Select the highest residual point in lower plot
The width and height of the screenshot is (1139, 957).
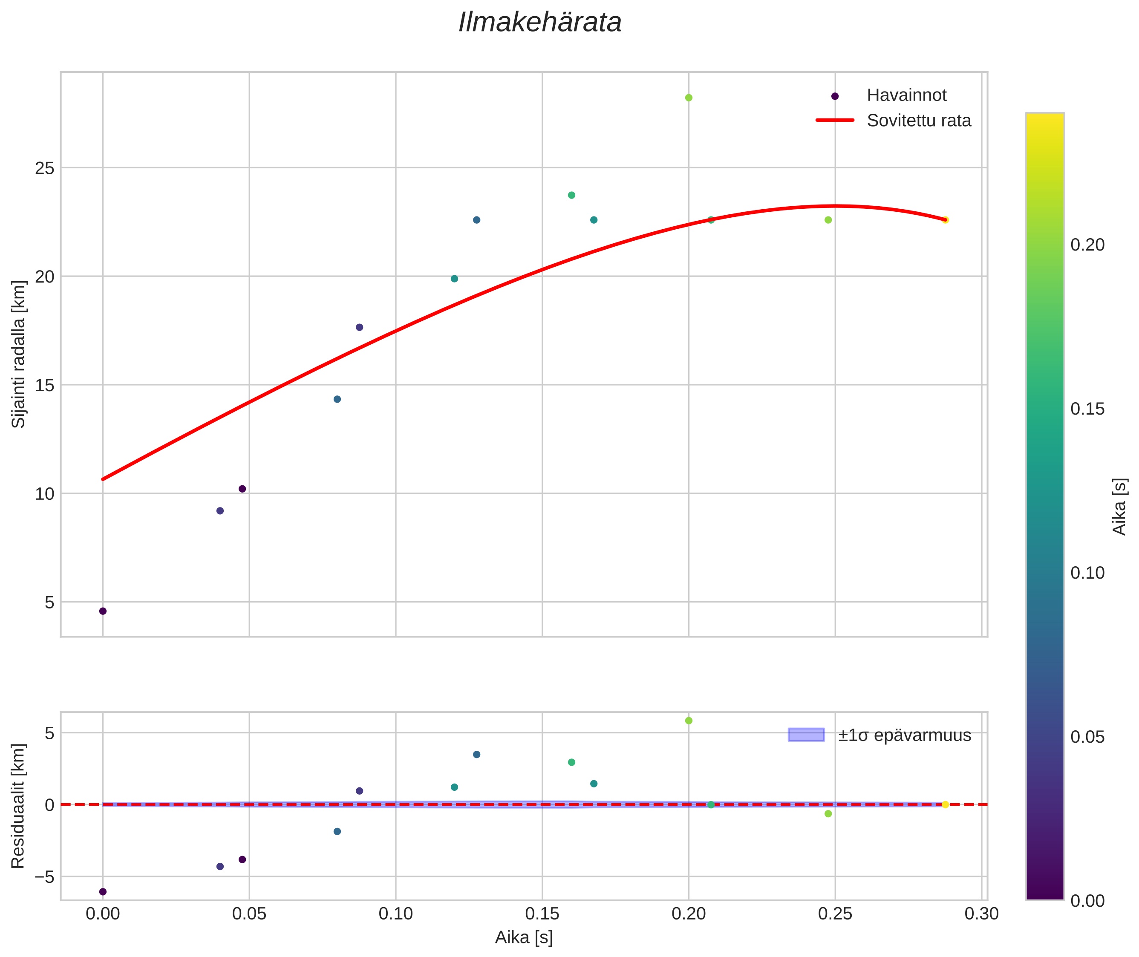[689, 721]
